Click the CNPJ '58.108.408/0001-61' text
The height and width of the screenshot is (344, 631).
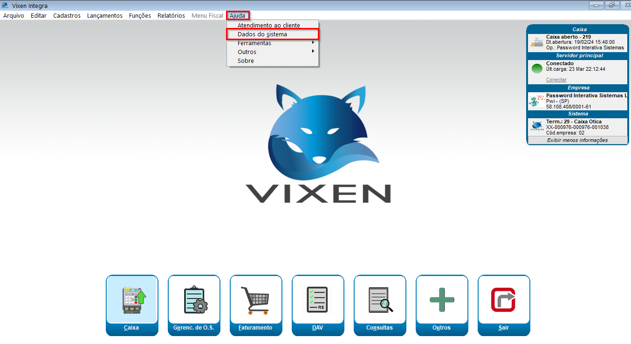[569, 107]
